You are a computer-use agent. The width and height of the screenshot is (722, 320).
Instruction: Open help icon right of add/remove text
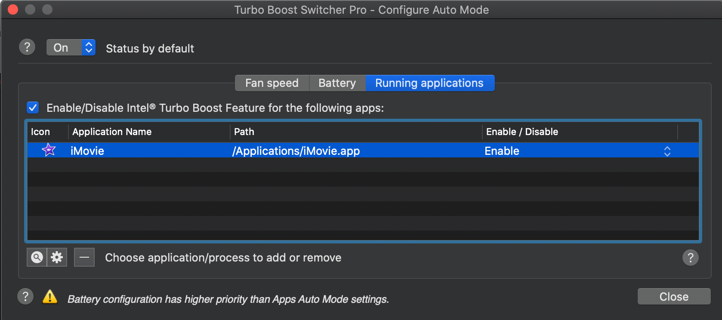click(x=691, y=258)
